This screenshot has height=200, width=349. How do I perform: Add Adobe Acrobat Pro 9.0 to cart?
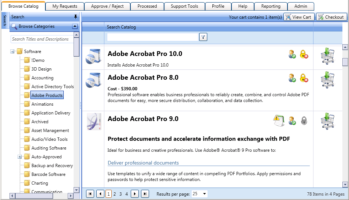pos(328,121)
